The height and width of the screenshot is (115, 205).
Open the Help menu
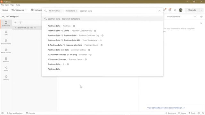click(x=18, y=5)
